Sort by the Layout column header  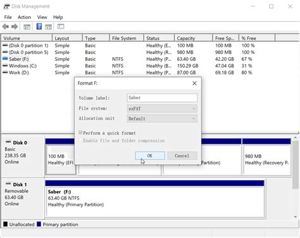[67, 38]
